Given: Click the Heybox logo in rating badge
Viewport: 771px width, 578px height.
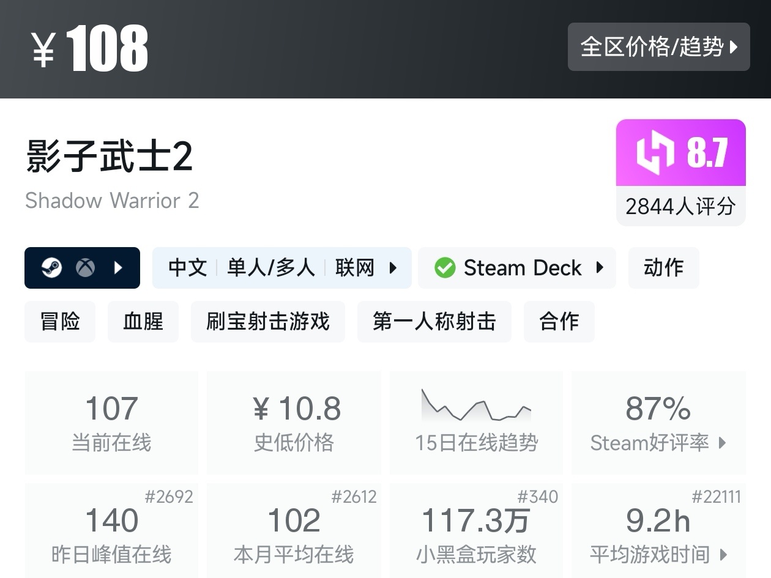Looking at the screenshot, I should tap(655, 152).
